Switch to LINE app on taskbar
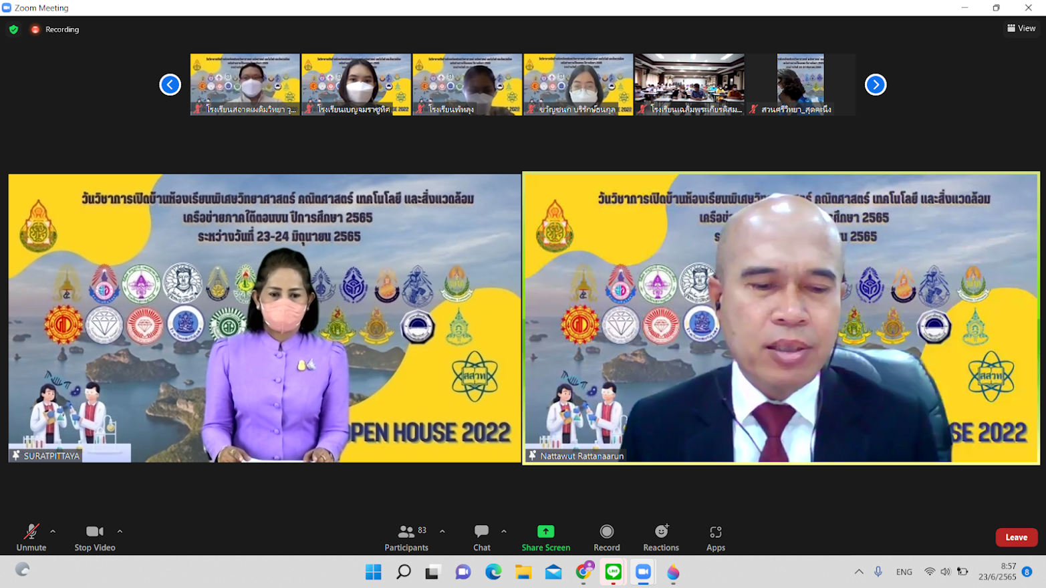The image size is (1046, 588). 614,572
